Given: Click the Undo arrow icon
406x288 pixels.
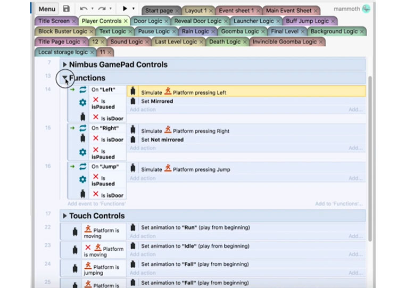Looking at the screenshot, I should (84, 9).
